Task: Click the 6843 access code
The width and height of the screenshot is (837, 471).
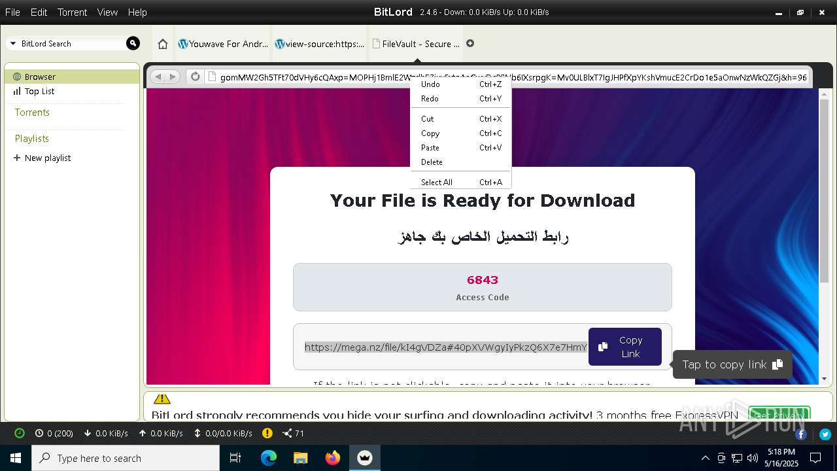Action: pyautogui.click(x=483, y=280)
